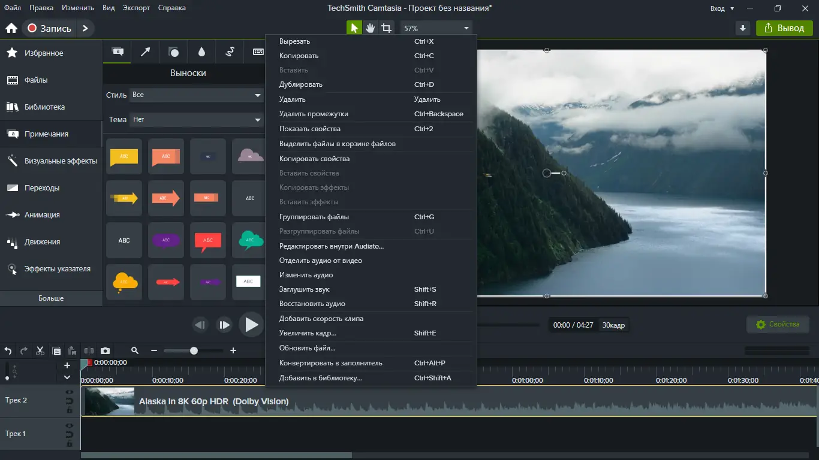The height and width of the screenshot is (460, 819).
Task: Click the camera snapshot icon in timeline toolbar
Action: [x=106, y=350]
